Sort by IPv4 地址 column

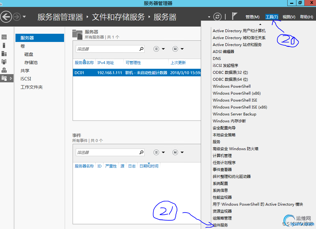click(106, 63)
